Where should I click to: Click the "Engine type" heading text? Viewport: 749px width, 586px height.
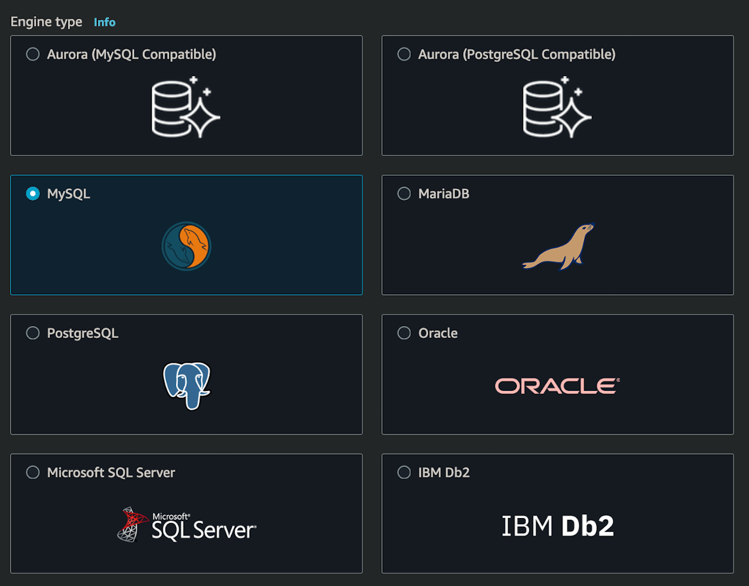[46, 22]
